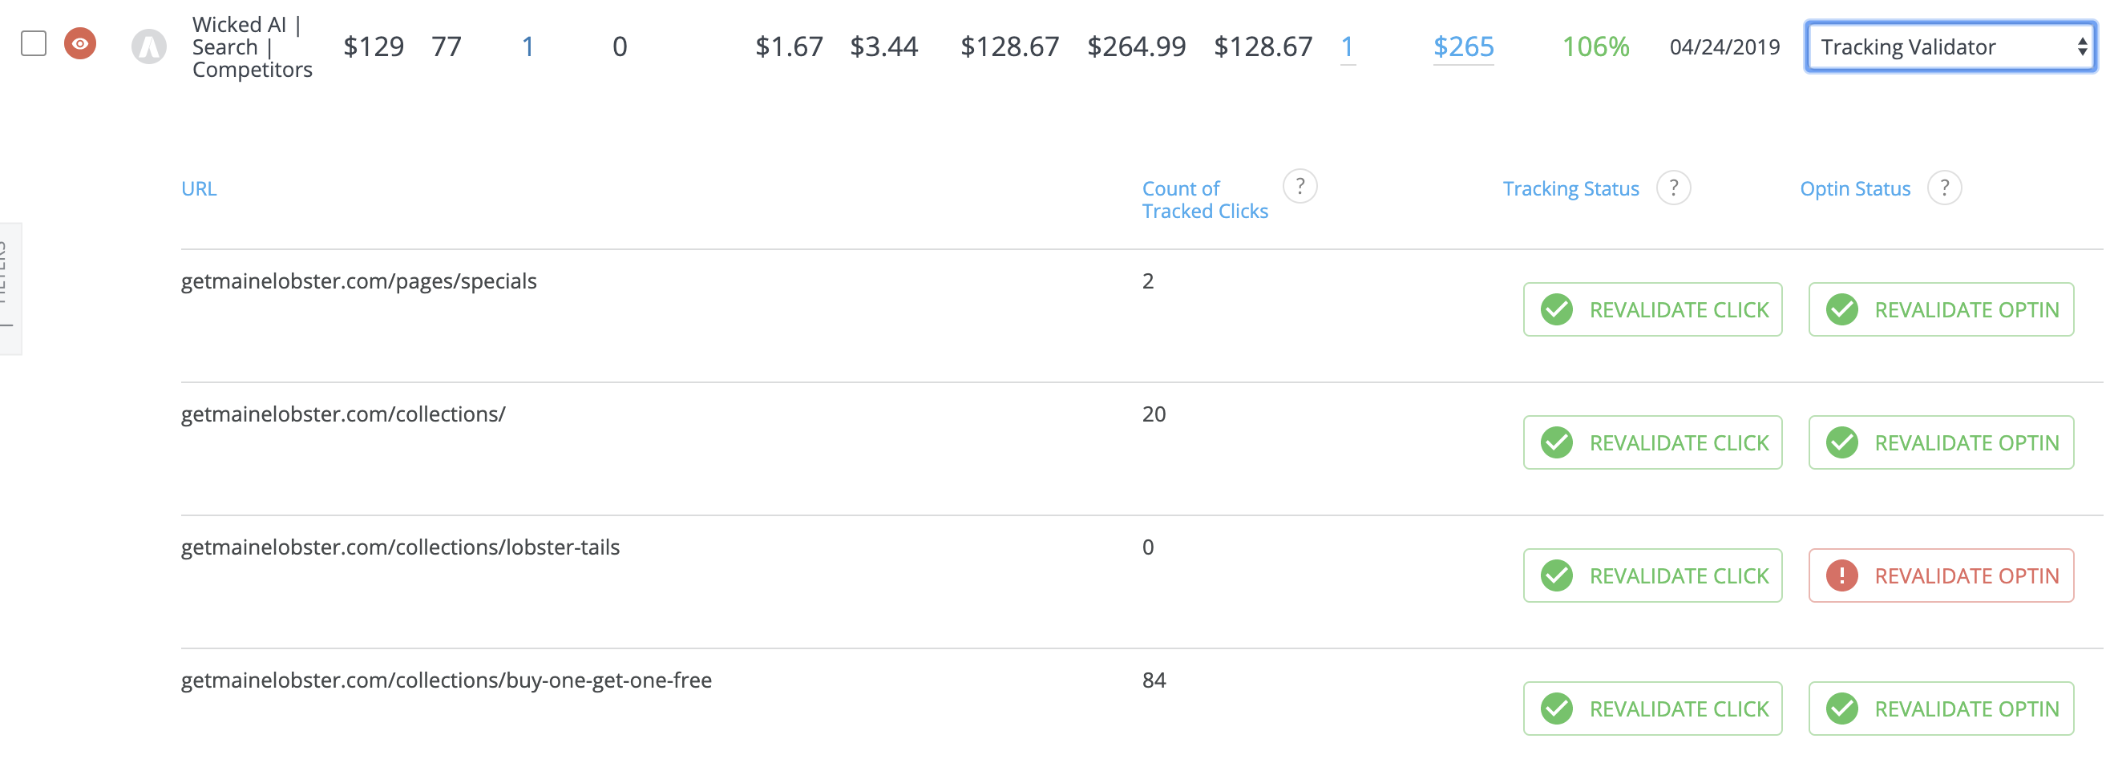Check the Wicked AI campaign row checkbox

click(x=34, y=43)
